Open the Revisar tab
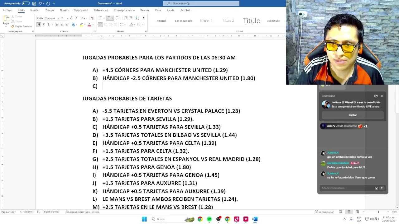 145,10
